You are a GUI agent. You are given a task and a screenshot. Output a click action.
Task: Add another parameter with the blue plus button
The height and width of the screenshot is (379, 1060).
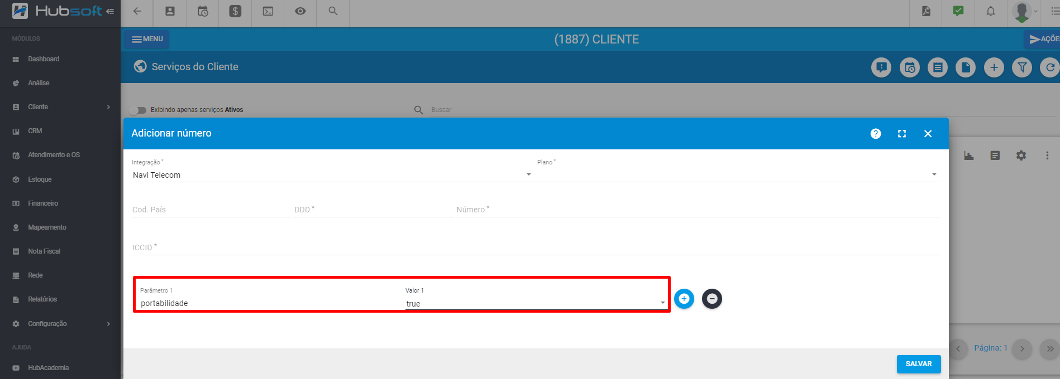[x=684, y=299]
